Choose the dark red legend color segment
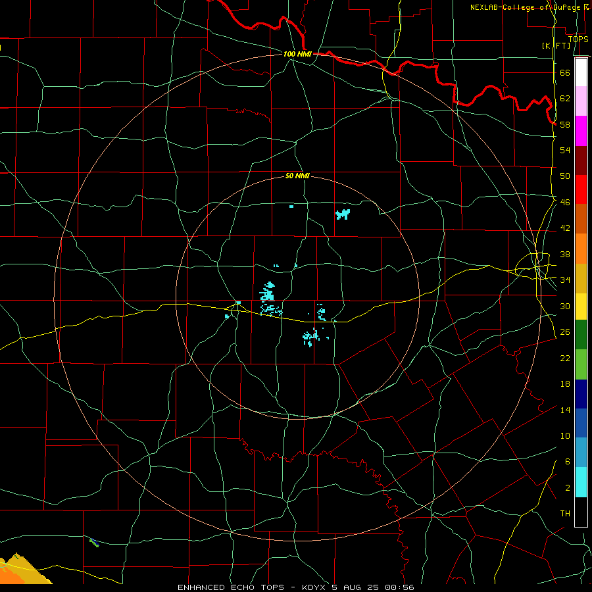 581,160
